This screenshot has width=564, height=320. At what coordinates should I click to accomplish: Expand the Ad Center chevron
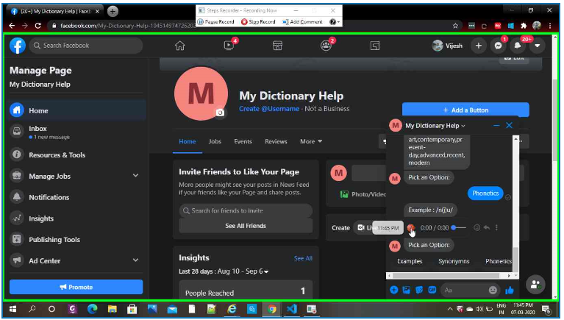pyautogui.click(x=135, y=260)
